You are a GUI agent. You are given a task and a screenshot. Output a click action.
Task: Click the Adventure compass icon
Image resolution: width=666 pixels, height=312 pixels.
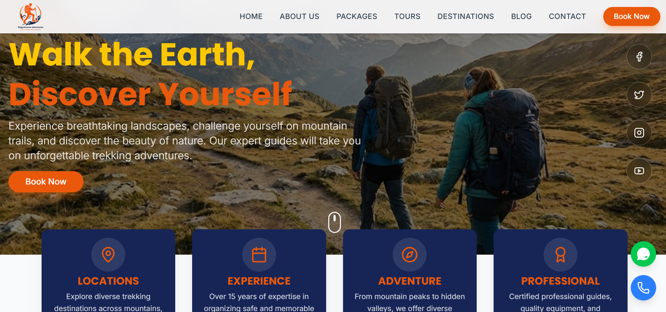[x=410, y=255]
